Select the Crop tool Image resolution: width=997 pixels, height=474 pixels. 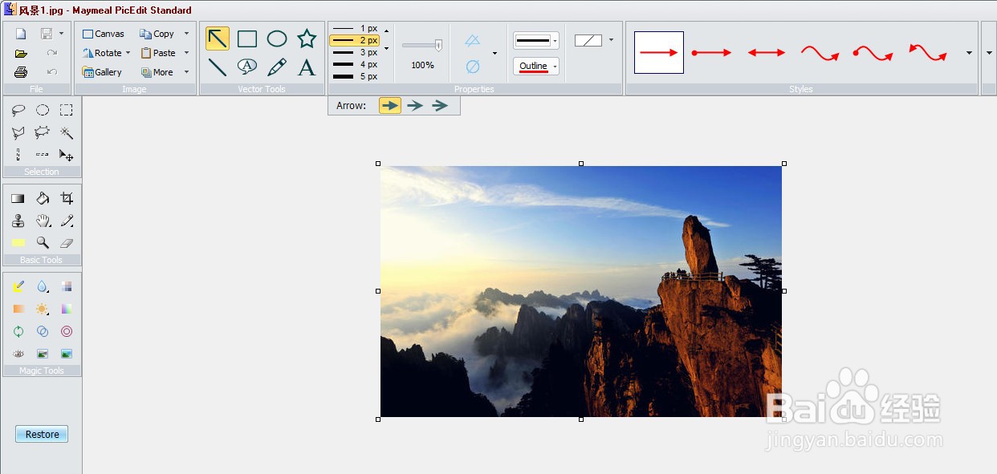pyautogui.click(x=67, y=198)
